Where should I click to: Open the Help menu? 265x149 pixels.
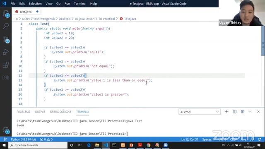[94, 4]
